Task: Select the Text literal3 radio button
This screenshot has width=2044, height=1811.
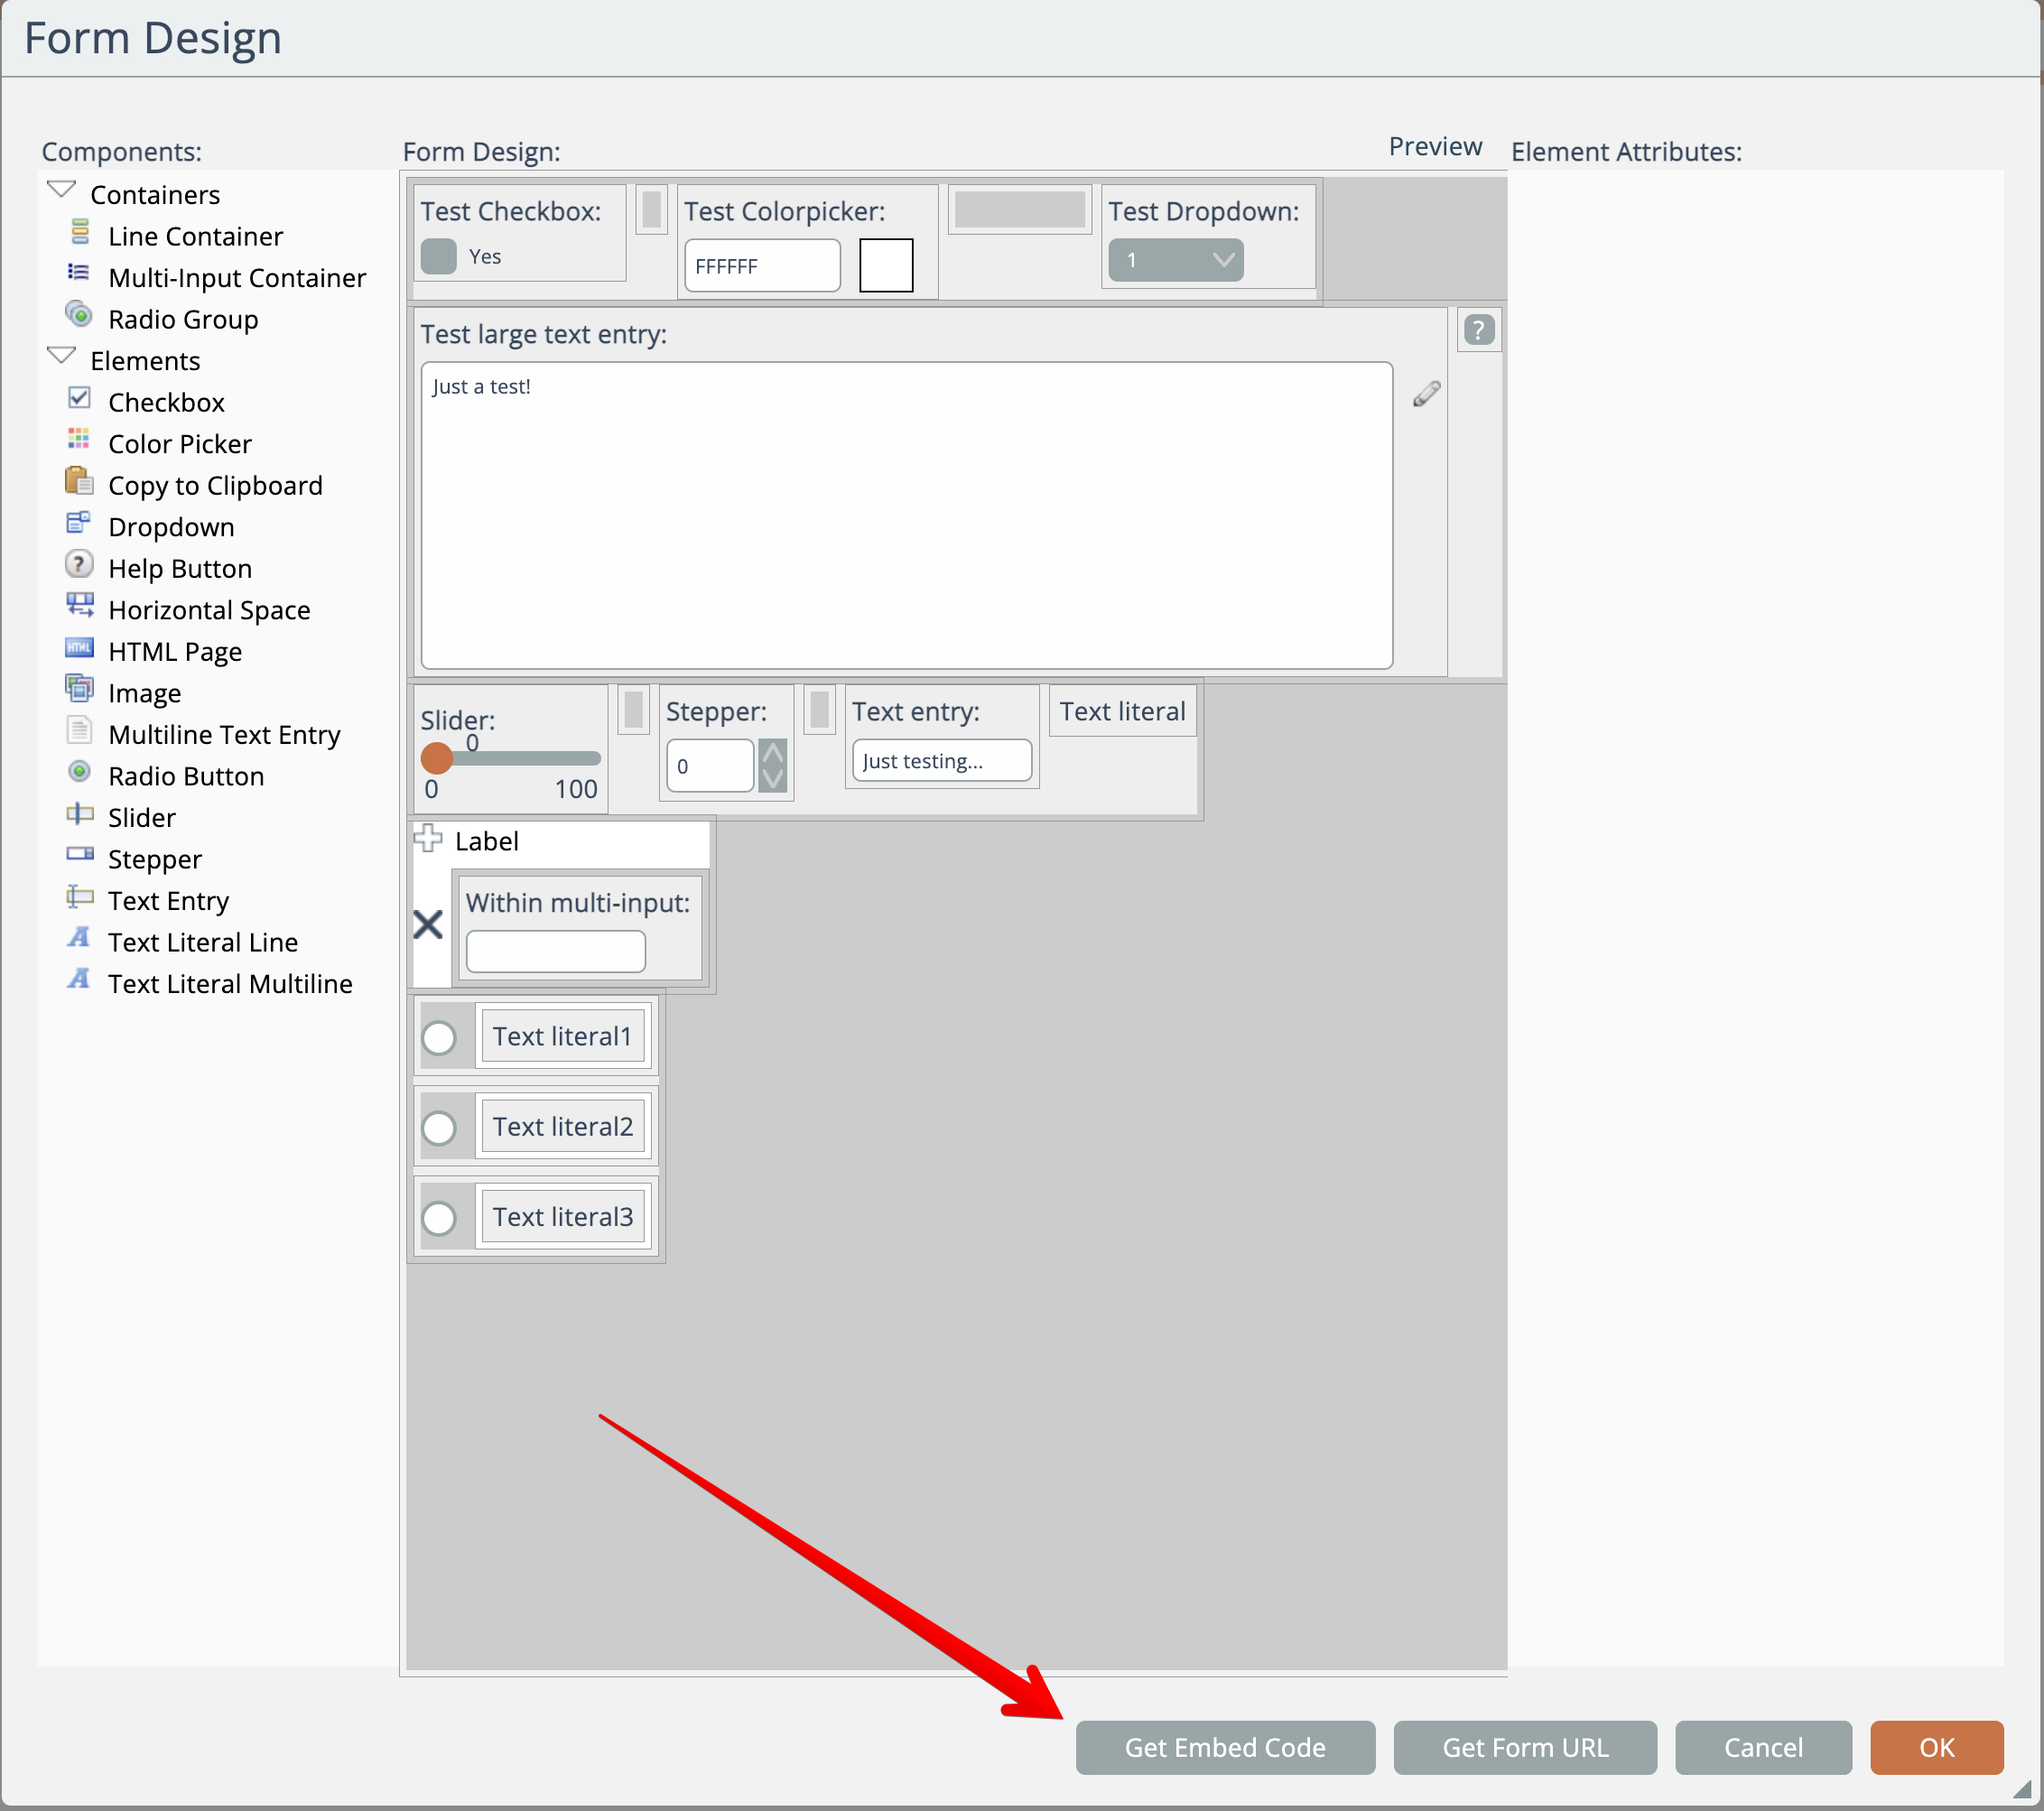Action: [439, 1218]
